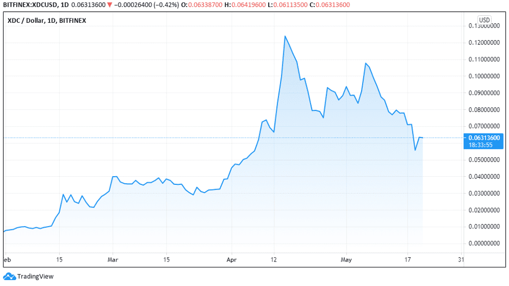Click the red down-arrow change indicator

(109, 5)
